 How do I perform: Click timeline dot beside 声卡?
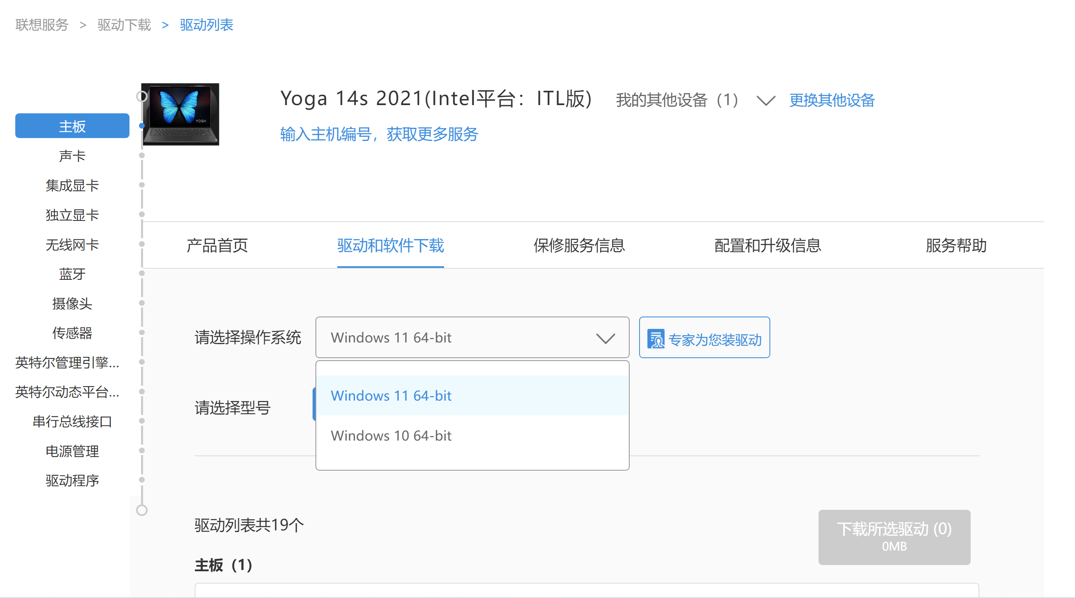(x=142, y=155)
